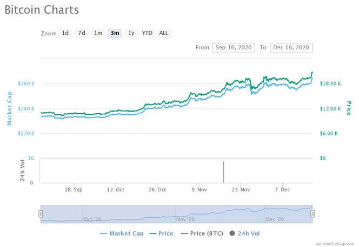This screenshot has height=247, width=359.
Task: Toggle Market Cap series in legend
Action: [122, 233]
